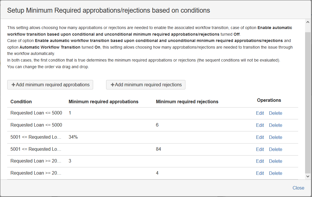Click the Minimum required approbations column header
The image size is (312, 197).
104,102
